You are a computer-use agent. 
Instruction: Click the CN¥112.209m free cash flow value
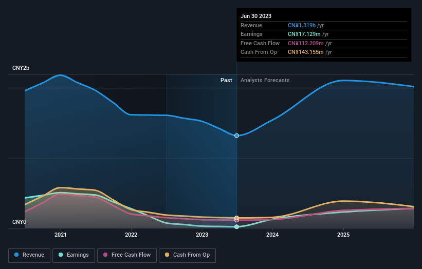[306, 43]
